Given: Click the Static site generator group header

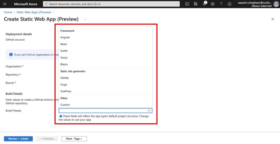Looking at the screenshot, I should tap(73, 71).
